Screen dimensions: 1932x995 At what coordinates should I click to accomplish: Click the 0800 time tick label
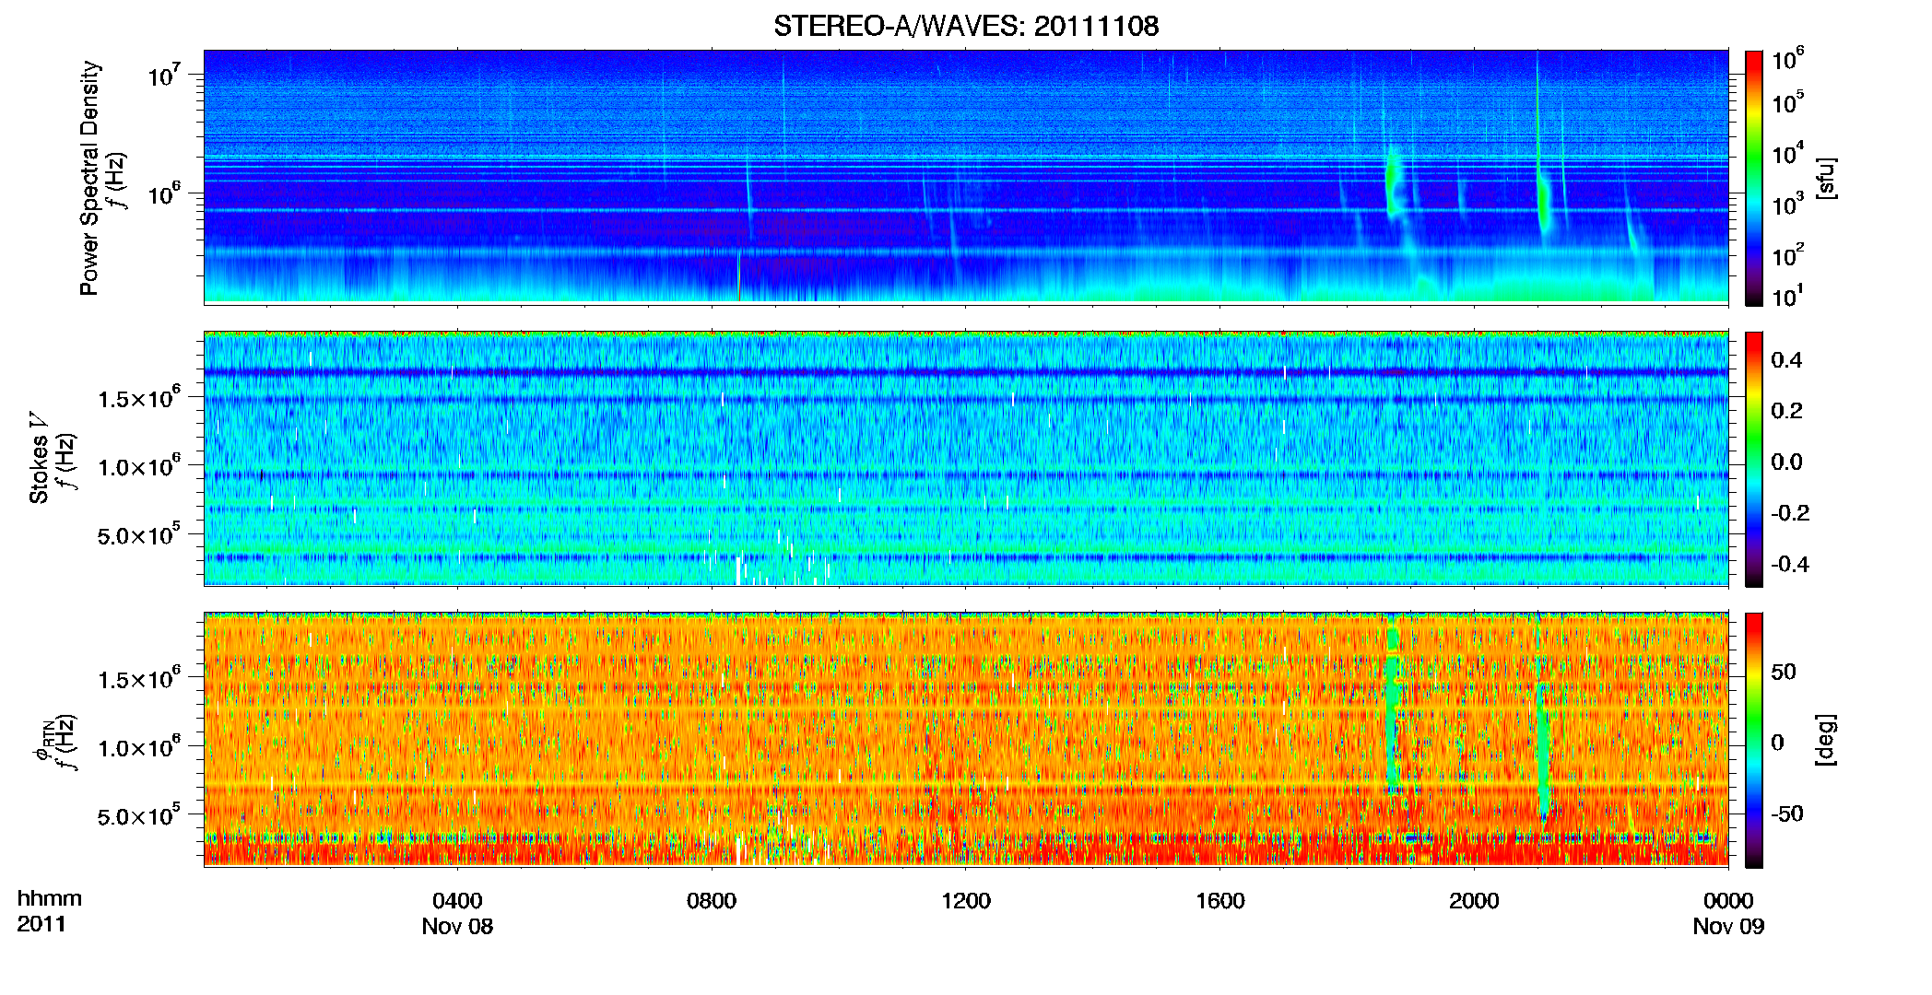coord(712,901)
